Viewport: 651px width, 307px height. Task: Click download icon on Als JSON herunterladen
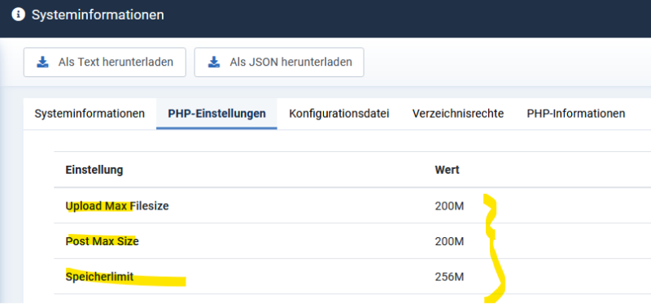click(x=213, y=63)
